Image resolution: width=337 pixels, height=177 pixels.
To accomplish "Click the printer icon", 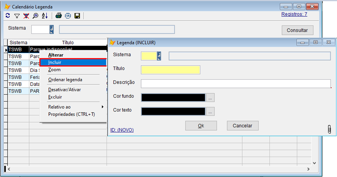I will 59,16.
